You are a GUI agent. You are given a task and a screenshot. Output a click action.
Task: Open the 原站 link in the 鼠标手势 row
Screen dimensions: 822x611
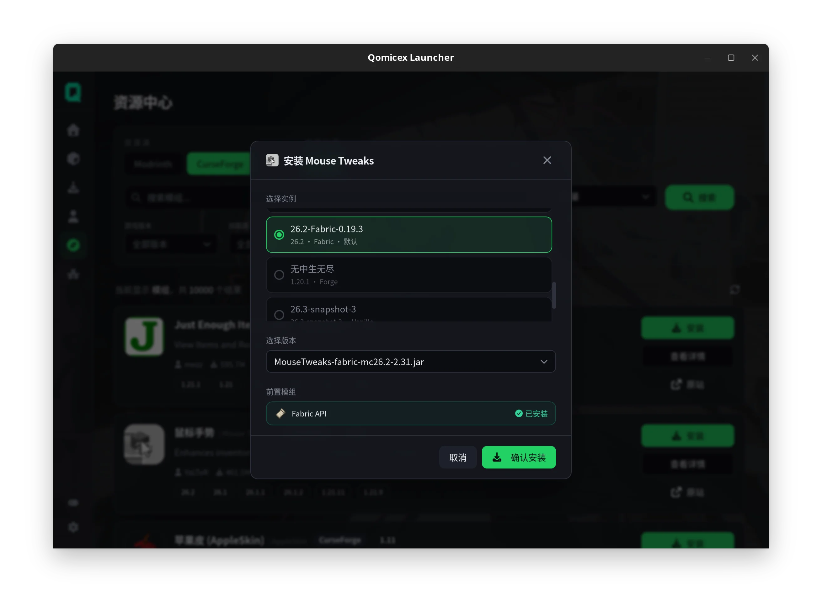point(688,492)
